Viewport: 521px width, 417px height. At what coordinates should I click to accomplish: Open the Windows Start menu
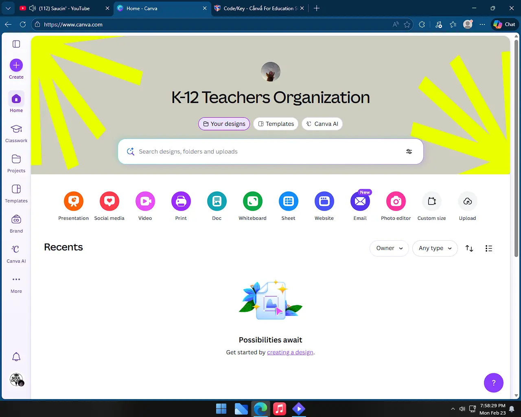click(x=221, y=408)
